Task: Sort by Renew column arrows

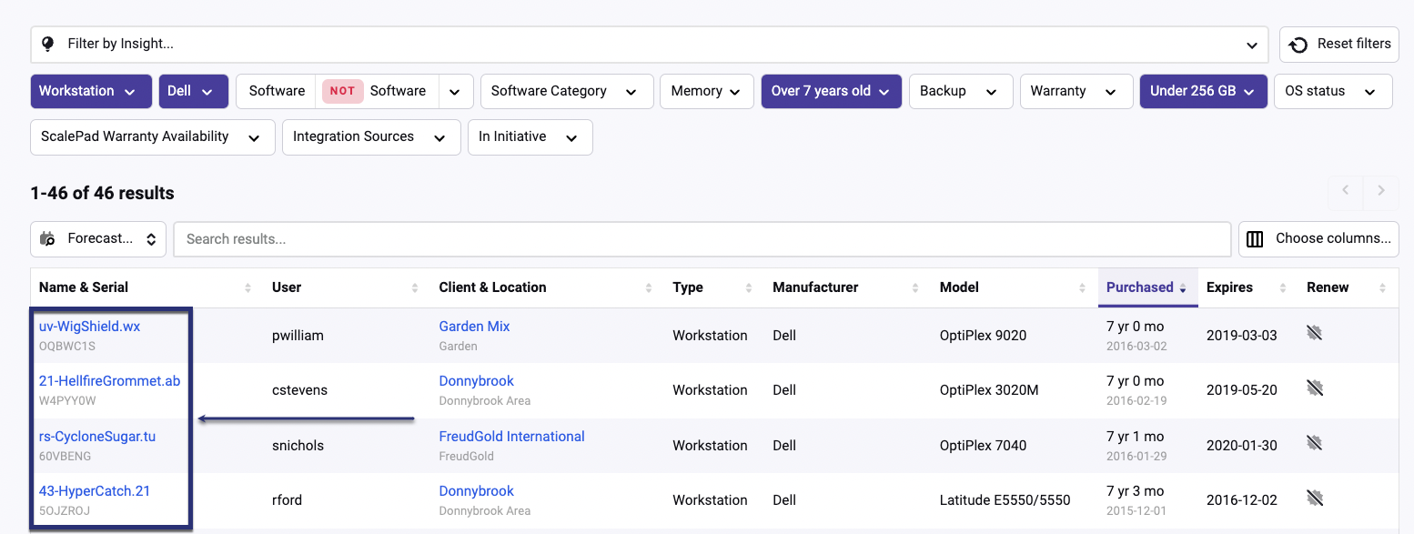Action: [x=1382, y=287]
